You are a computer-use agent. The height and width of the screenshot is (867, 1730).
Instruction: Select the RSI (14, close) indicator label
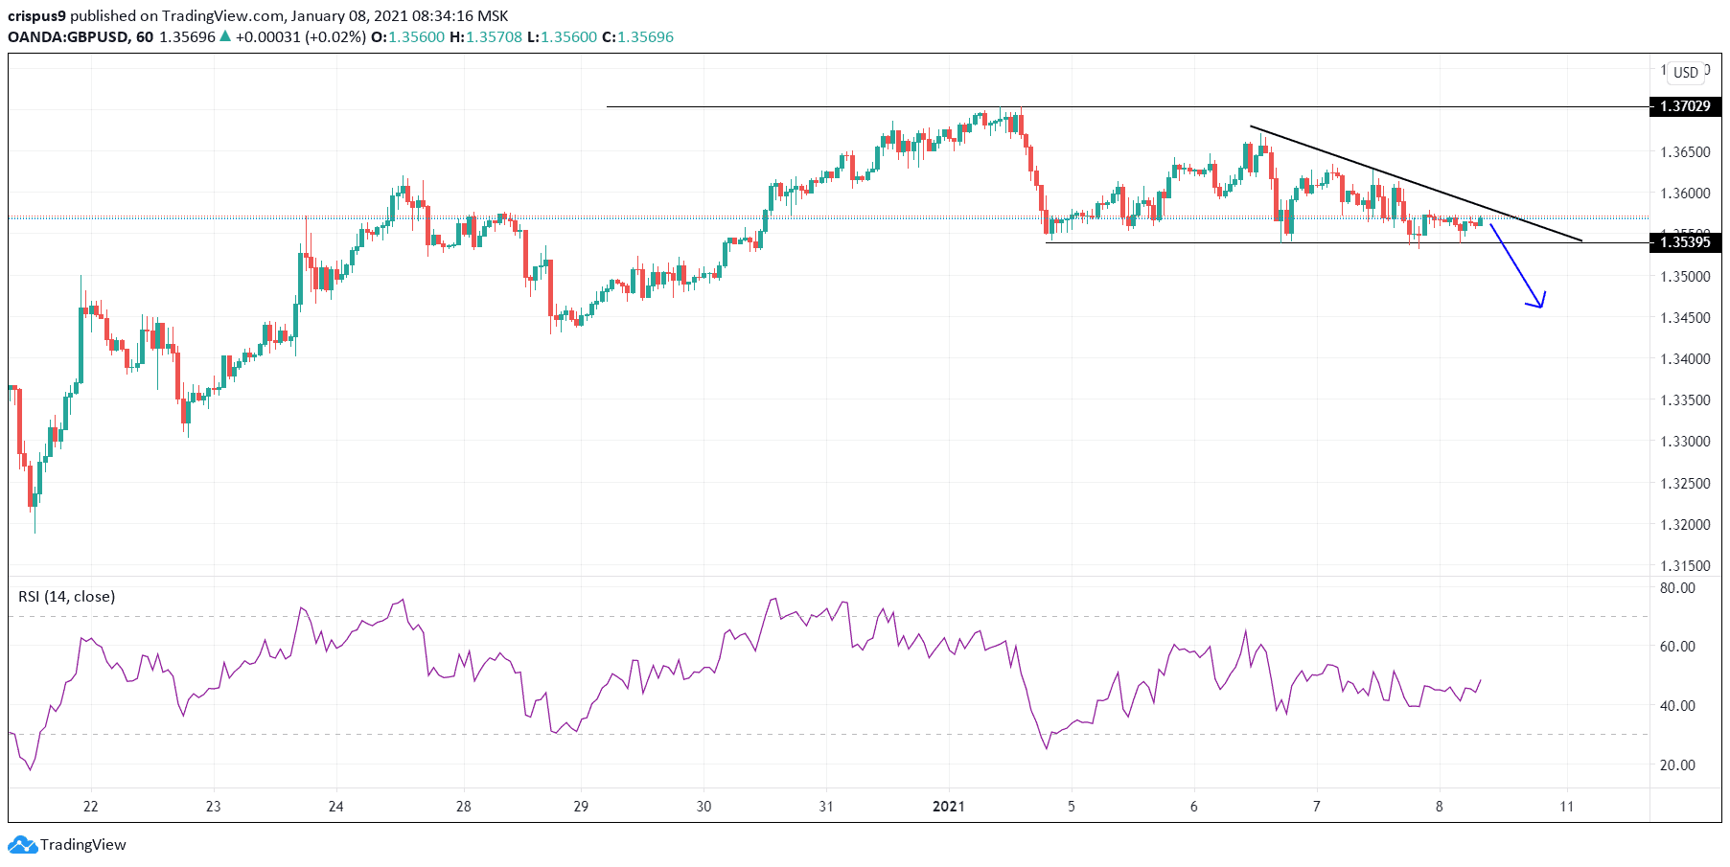pyautogui.click(x=67, y=596)
